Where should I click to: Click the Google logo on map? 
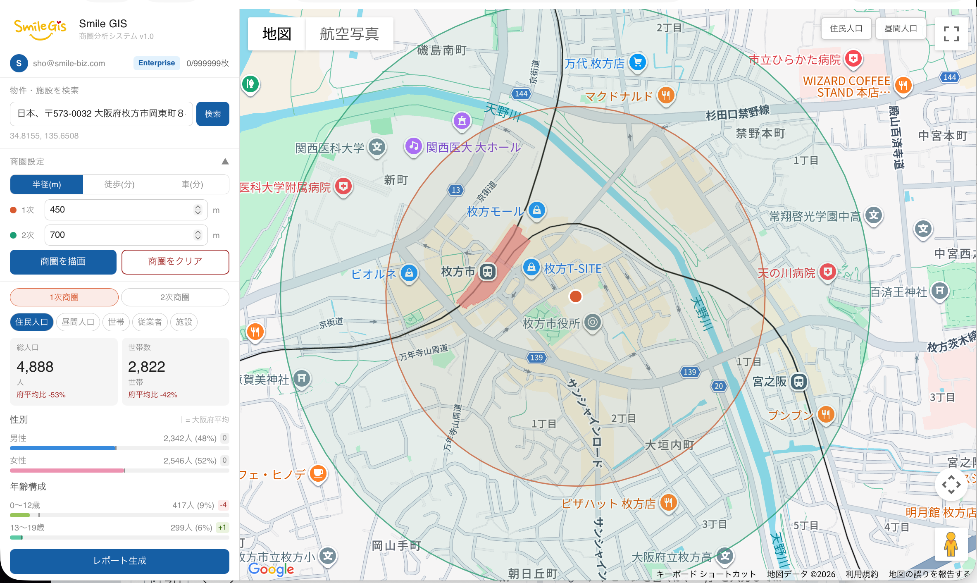coord(271,569)
